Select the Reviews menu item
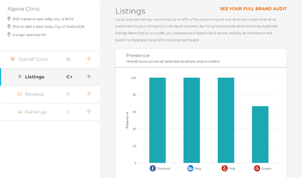 [x=50, y=94]
